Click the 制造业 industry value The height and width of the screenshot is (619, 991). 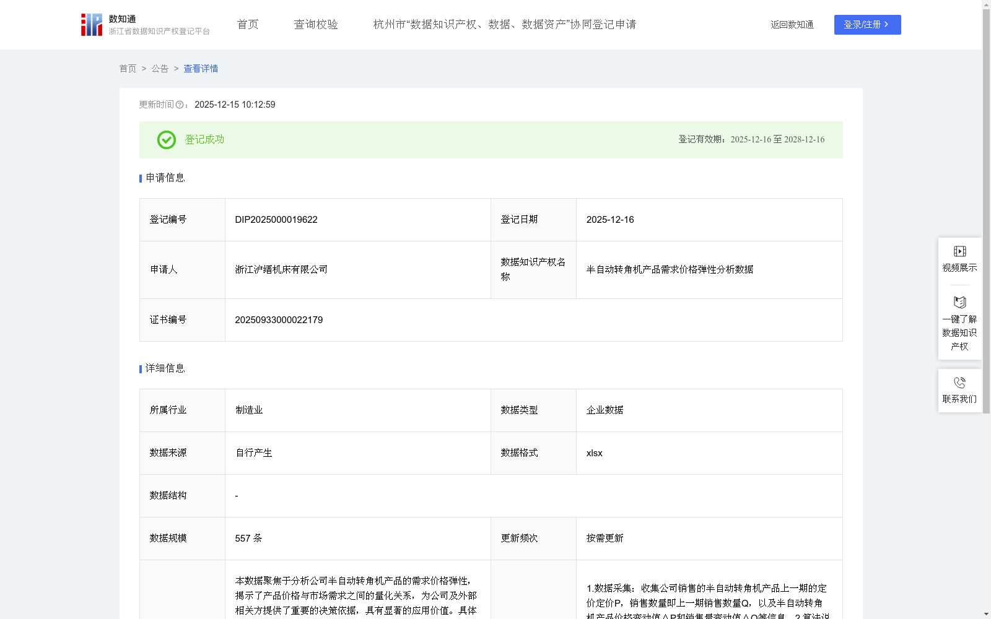(x=249, y=410)
